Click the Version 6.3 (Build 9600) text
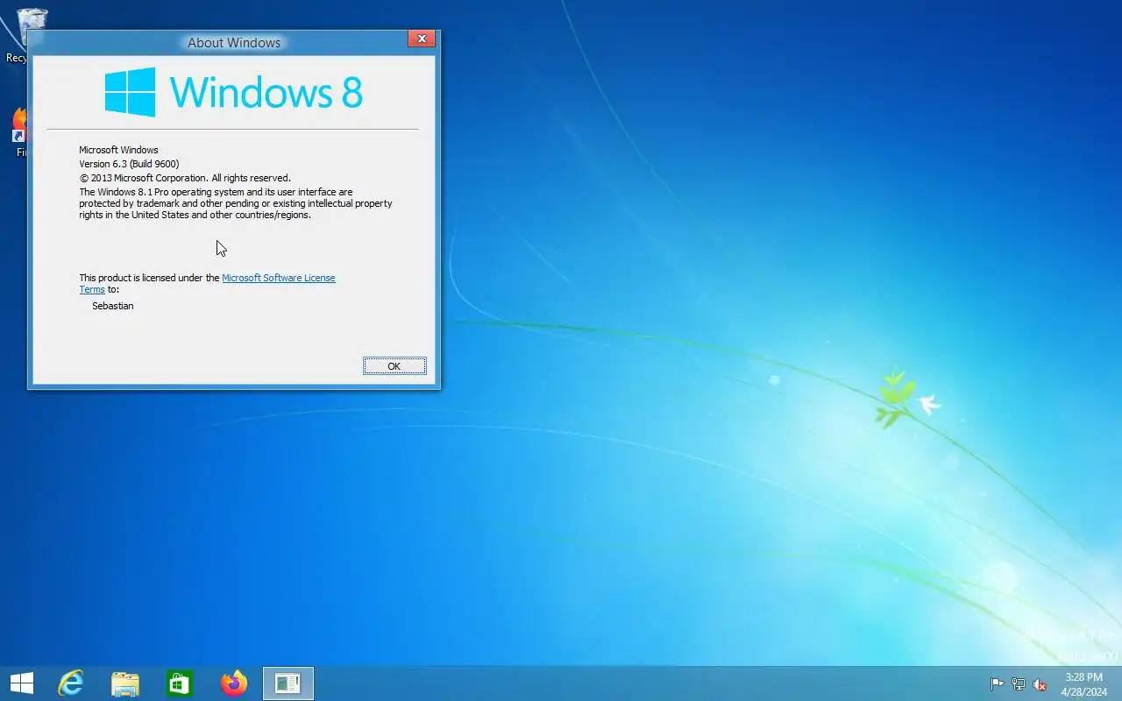Screen dimensions: 1122x701 pos(129,164)
